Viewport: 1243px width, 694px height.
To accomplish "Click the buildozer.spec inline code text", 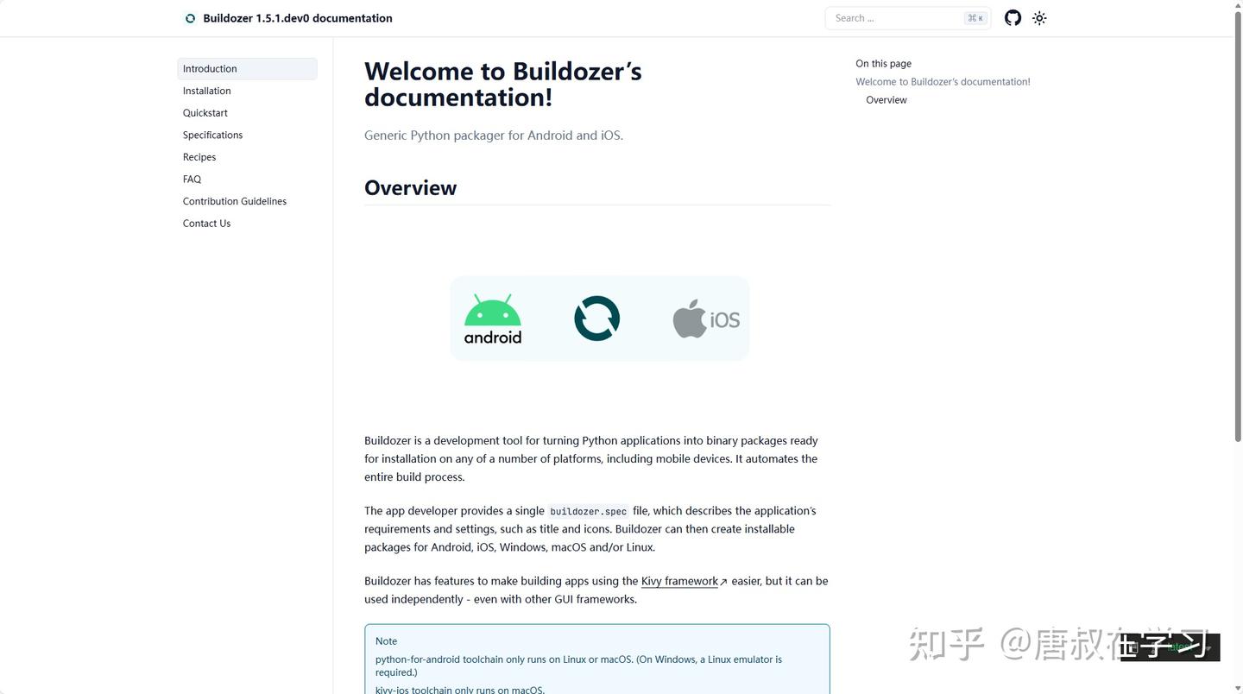I will coord(589,511).
